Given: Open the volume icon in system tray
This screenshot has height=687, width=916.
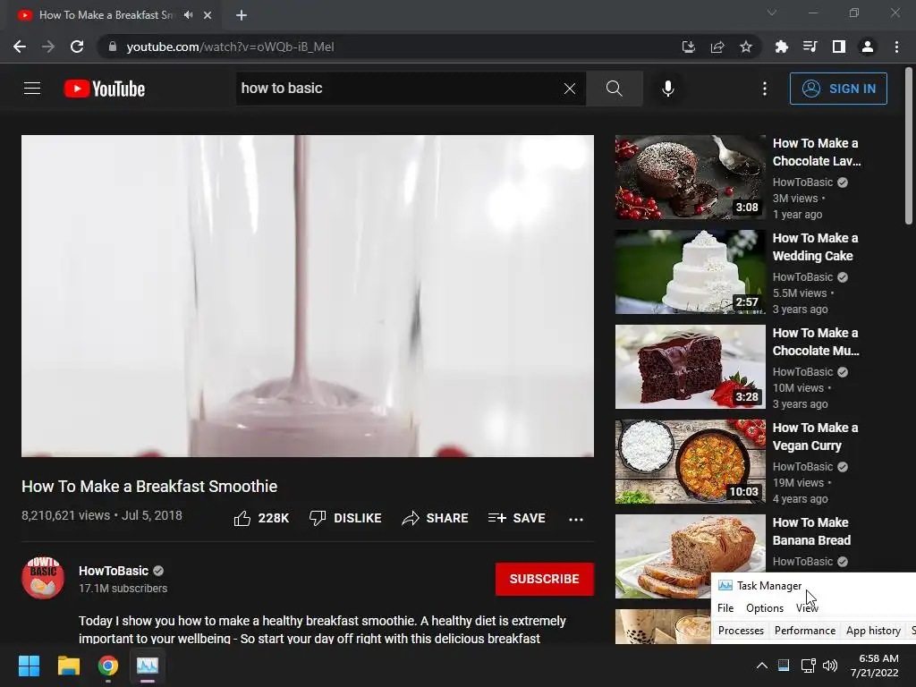Looking at the screenshot, I should (x=829, y=666).
